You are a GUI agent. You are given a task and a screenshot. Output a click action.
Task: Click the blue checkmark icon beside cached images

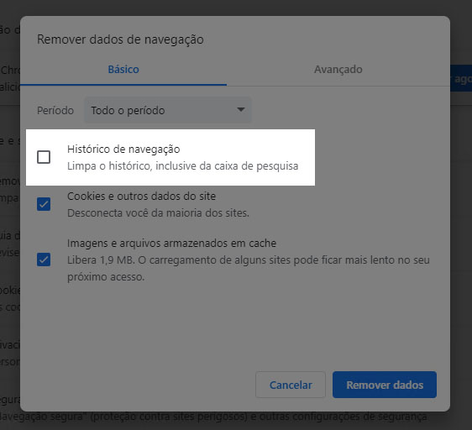(44, 260)
